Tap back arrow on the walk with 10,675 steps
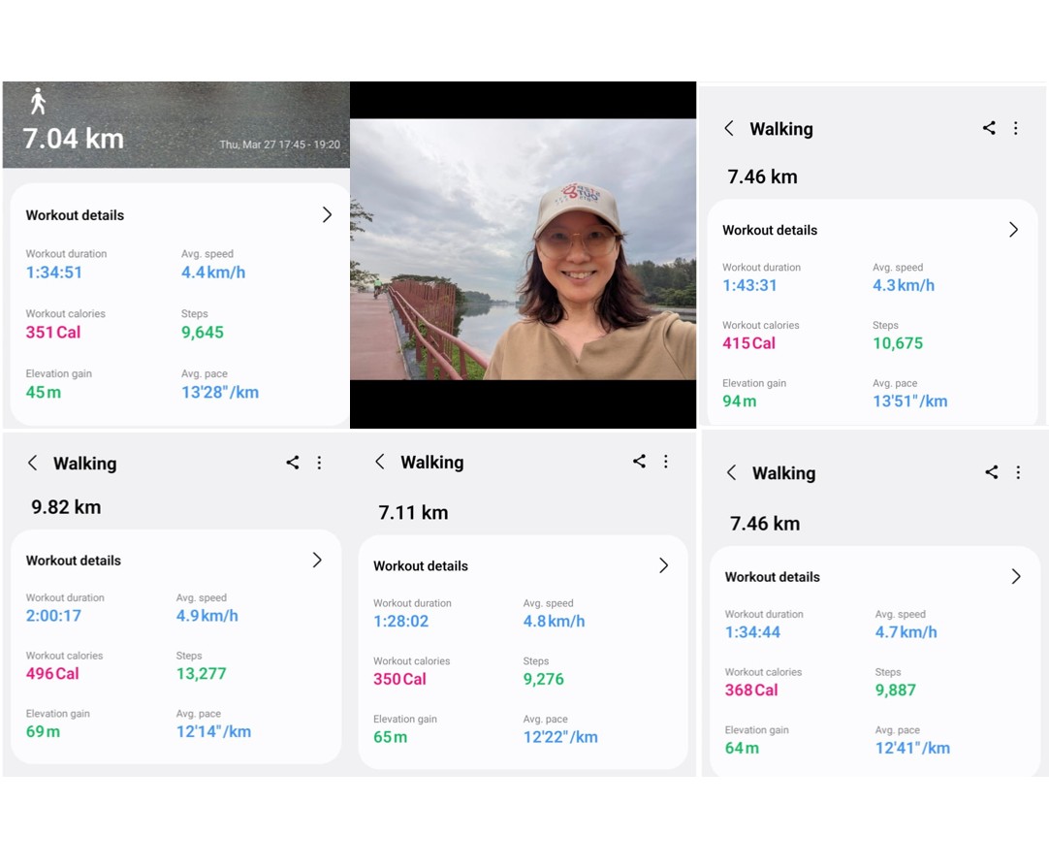Screen dimensions: 1049x867 729,129
